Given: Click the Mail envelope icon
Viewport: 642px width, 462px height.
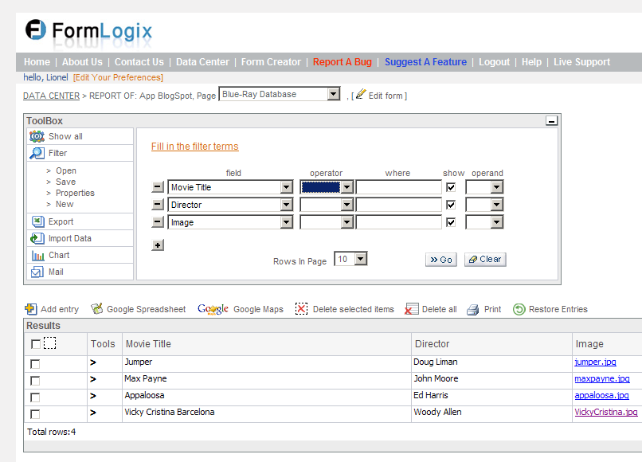Looking at the screenshot, I should [37, 272].
